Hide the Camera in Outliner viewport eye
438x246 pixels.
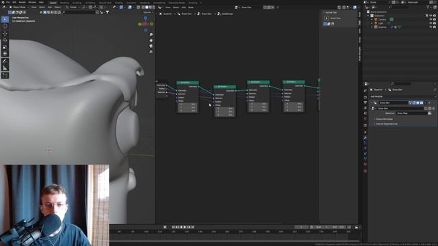coord(430,20)
